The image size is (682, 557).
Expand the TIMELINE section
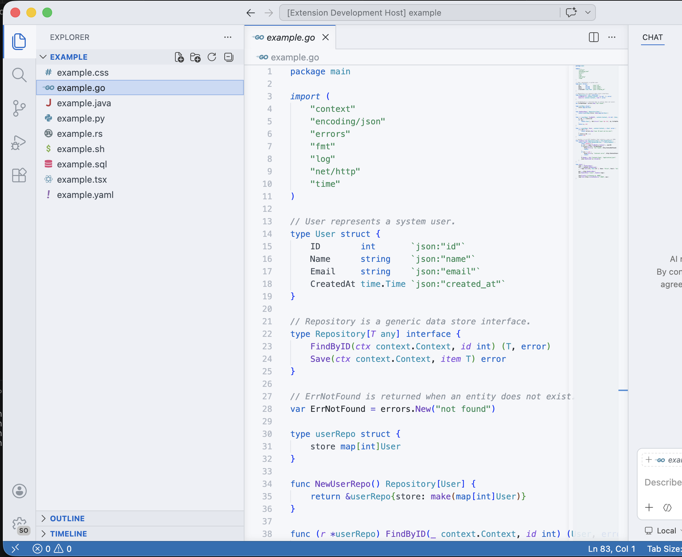pyautogui.click(x=43, y=534)
